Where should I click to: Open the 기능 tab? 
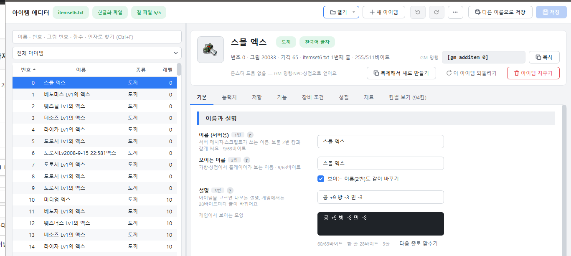coord(282,97)
